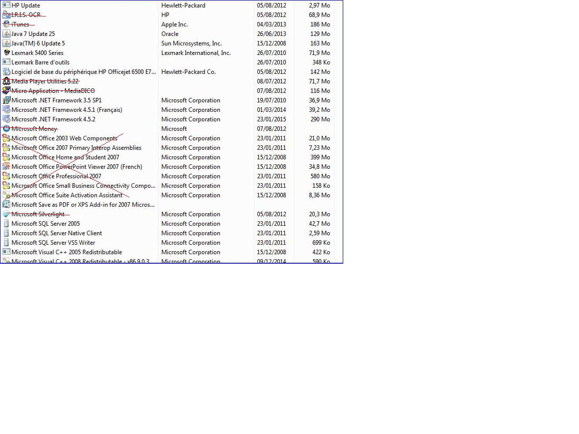
Task: Select Lexmark 5400 Series entry
Action: (37, 53)
